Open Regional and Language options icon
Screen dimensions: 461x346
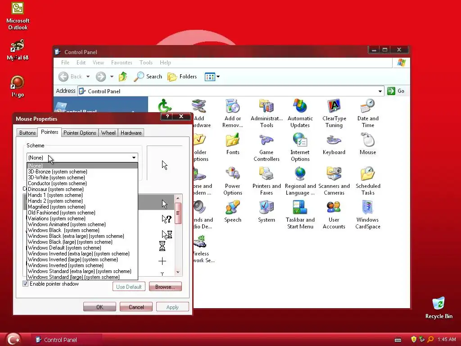point(300,181)
